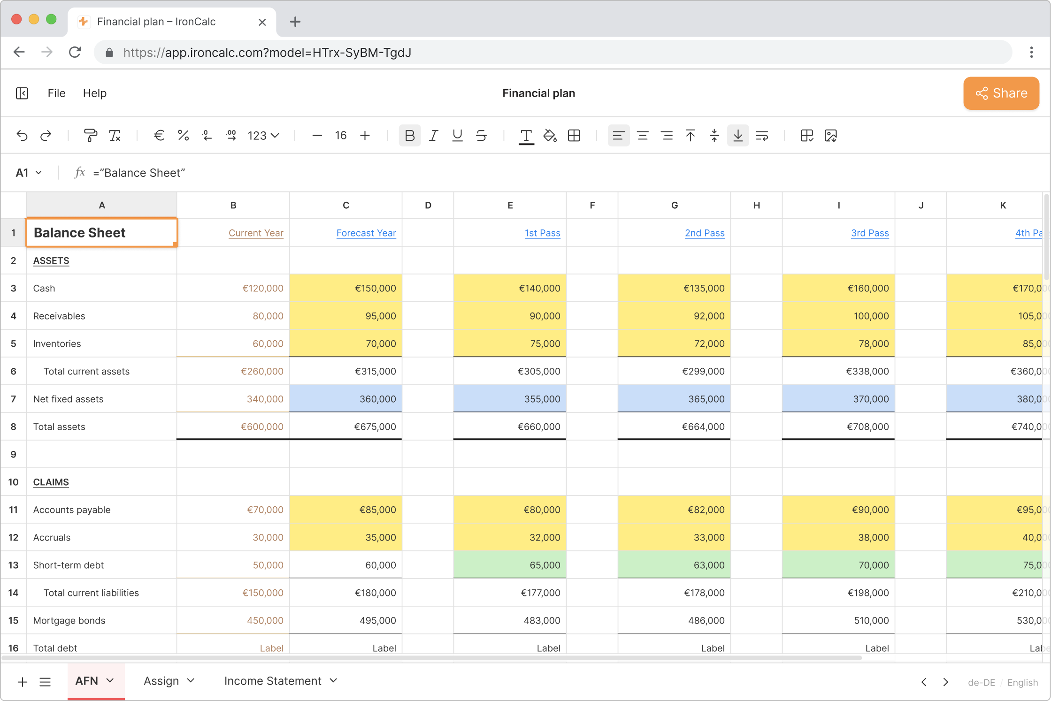Image resolution: width=1051 pixels, height=701 pixels.
Task: Apply percentage number format
Action: 183,136
